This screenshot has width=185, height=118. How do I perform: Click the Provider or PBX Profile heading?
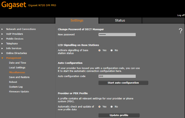73,93
